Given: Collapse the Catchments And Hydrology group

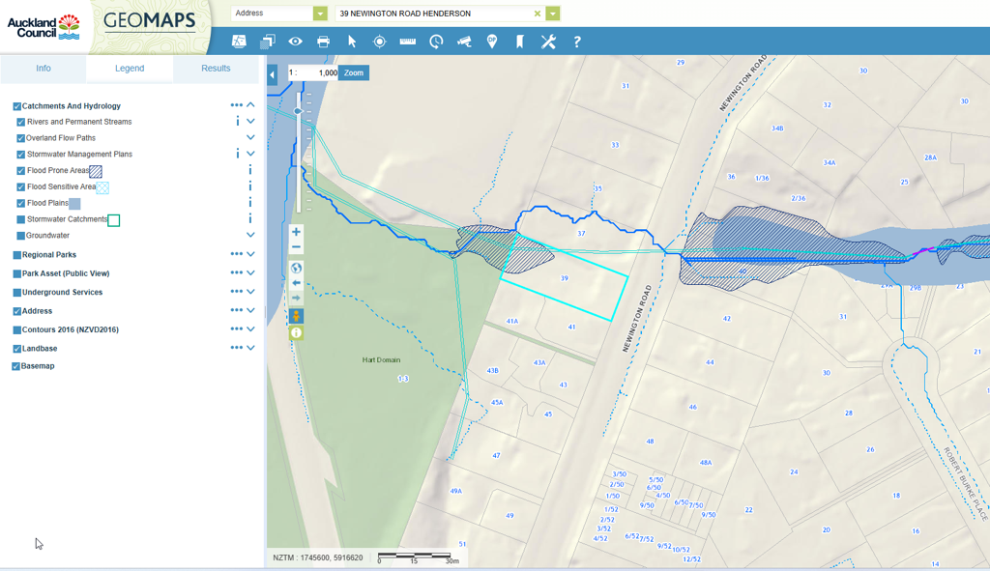Looking at the screenshot, I should [250, 105].
